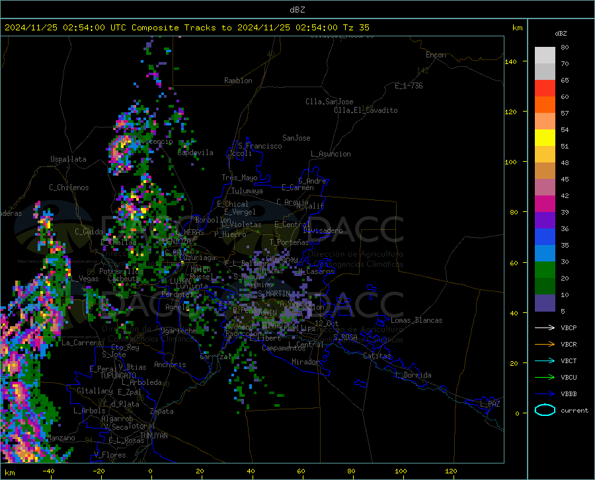Click the Capdevila map label
Viewport: 595px width, 480px height.
(x=195, y=153)
